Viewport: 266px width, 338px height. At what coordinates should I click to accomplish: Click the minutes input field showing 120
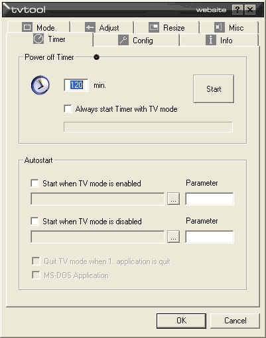[76, 85]
